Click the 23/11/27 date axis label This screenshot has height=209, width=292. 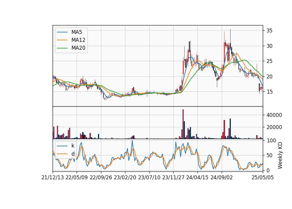[x=173, y=177]
